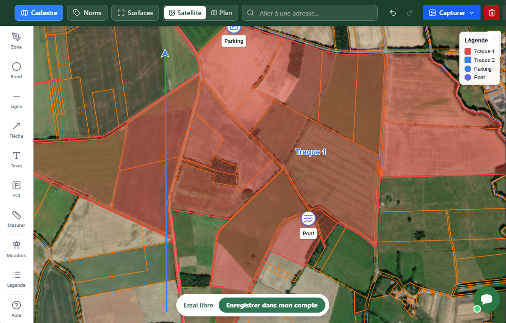
Task: Click the Essai libre text
Action: 198,305
